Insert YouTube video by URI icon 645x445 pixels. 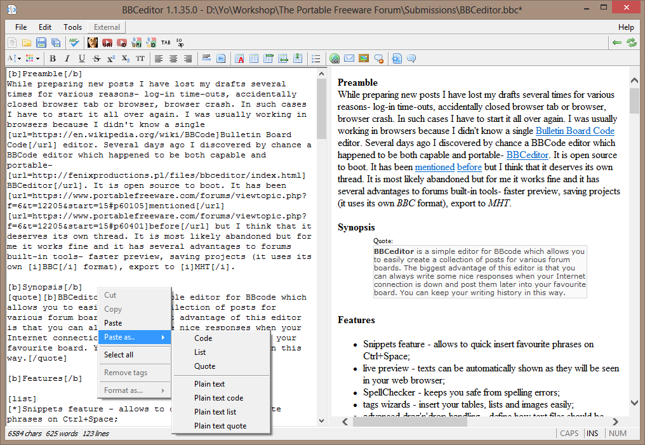107,43
